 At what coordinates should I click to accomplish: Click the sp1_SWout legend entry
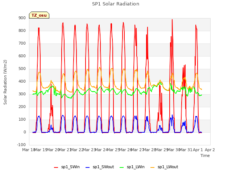(x=100, y=167)
